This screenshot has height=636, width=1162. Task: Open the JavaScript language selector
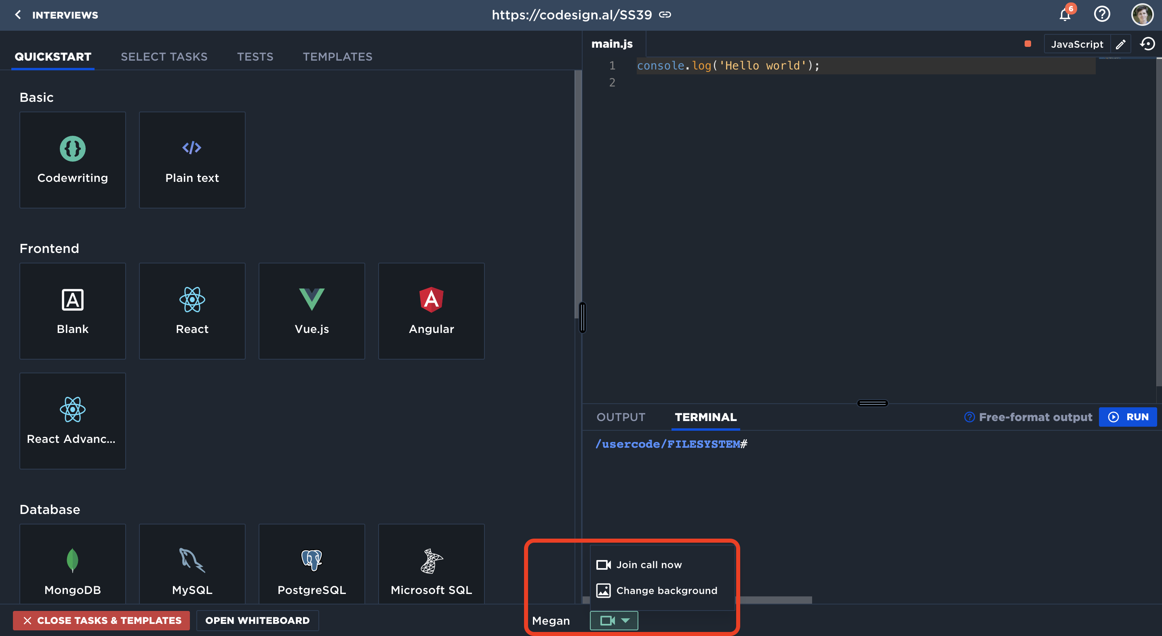[x=1077, y=44]
